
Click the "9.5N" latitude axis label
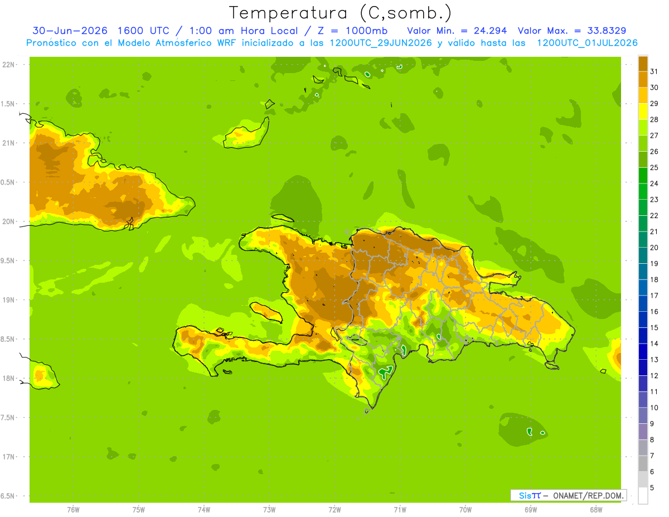(x=8, y=260)
